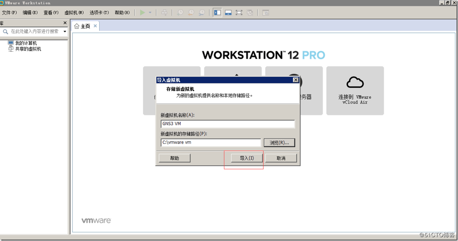This screenshot has width=458, height=241.
Task: Open the 帮助(H) menu
Action: (x=122, y=12)
